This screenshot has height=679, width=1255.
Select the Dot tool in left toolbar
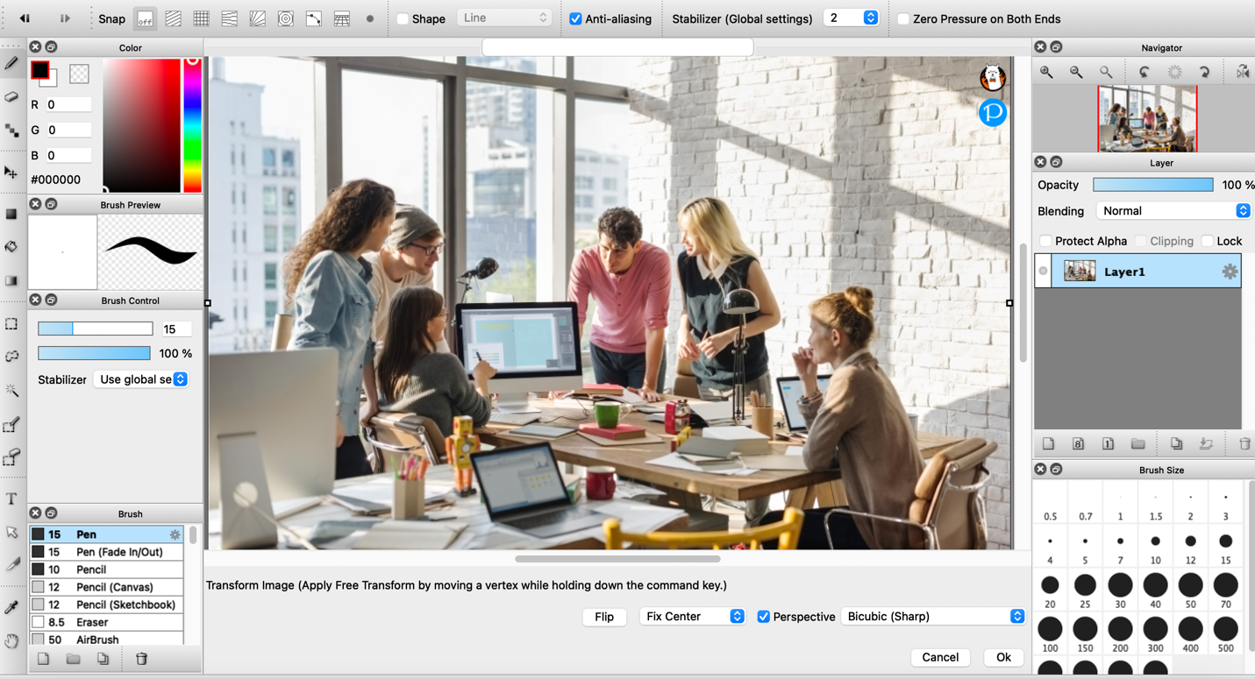11,131
